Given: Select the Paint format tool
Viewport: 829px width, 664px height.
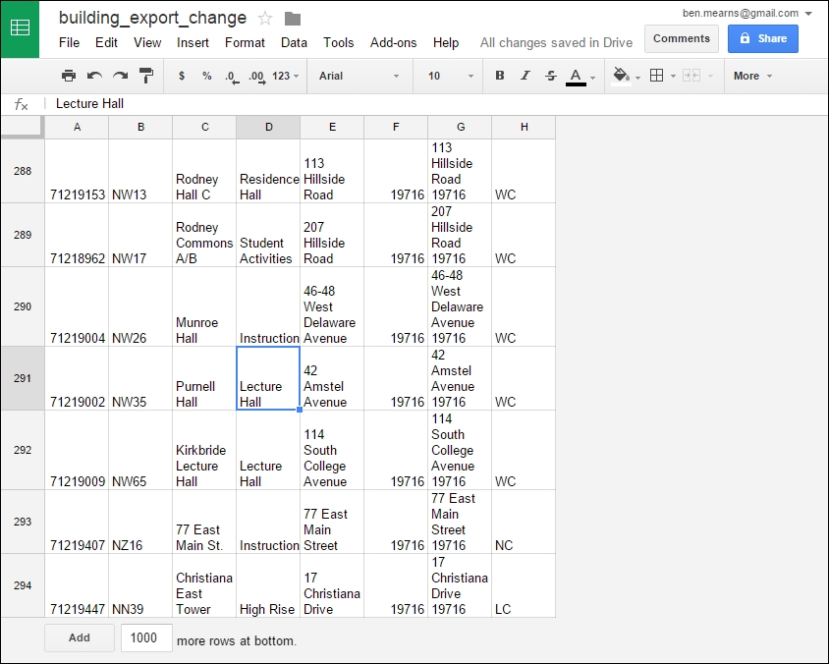Looking at the screenshot, I should 143,75.
